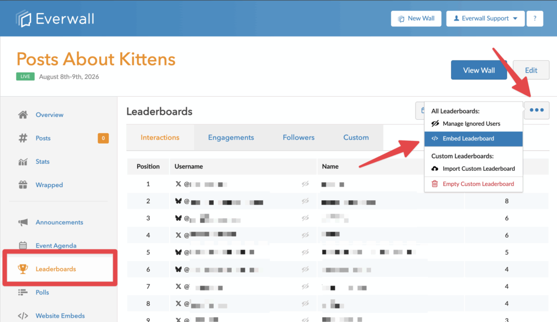Click the X platform icon in row 1
The width and height of the screenshot is (557, 322).
pos(178,184)
